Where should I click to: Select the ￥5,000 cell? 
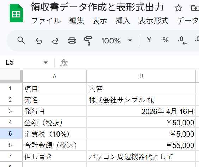coord(141,133)
